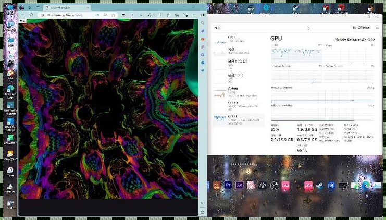Open the pink bilibili icon beside Steam

tap(308, 185)
